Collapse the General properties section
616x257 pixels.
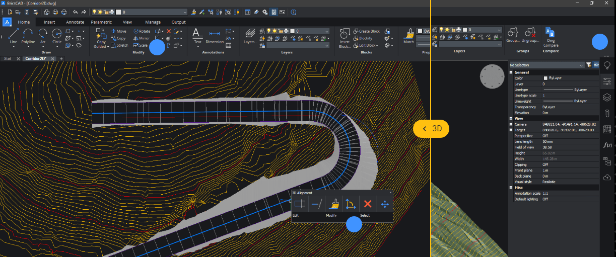coord(511,72)
